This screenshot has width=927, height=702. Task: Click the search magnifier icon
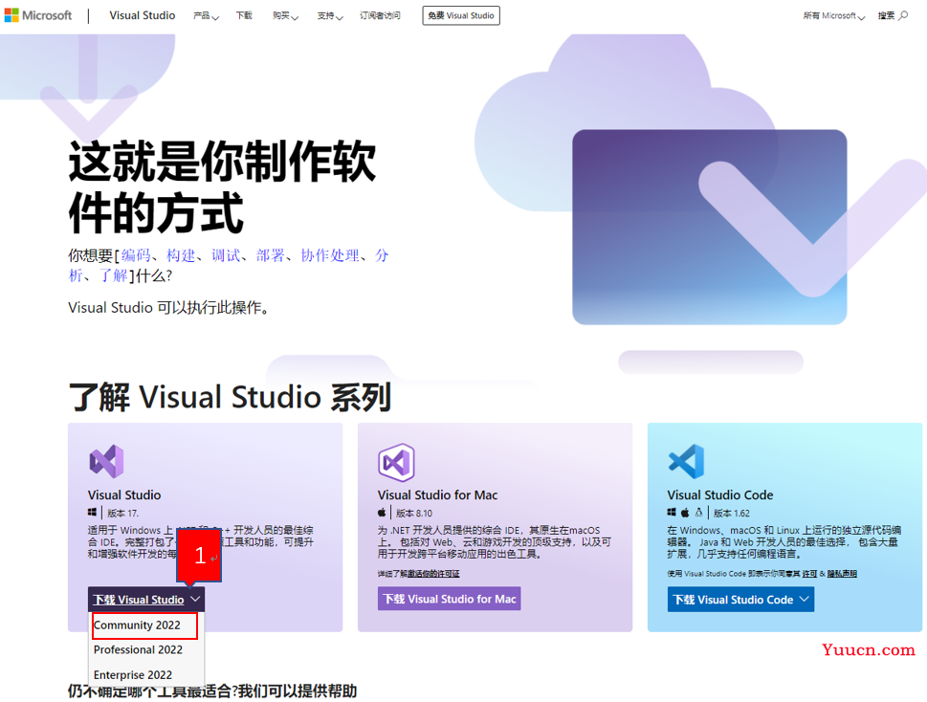pyautogui.click(x=903, y=15)
